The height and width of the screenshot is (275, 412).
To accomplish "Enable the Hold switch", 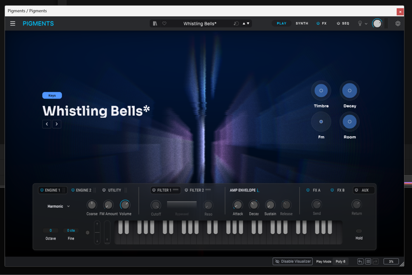I will click(x=359, y=231).
